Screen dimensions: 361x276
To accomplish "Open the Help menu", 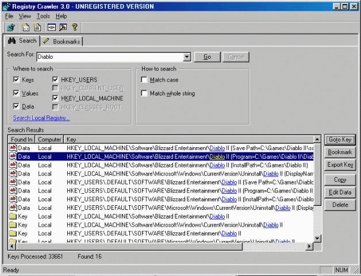I will click(62, 16).
